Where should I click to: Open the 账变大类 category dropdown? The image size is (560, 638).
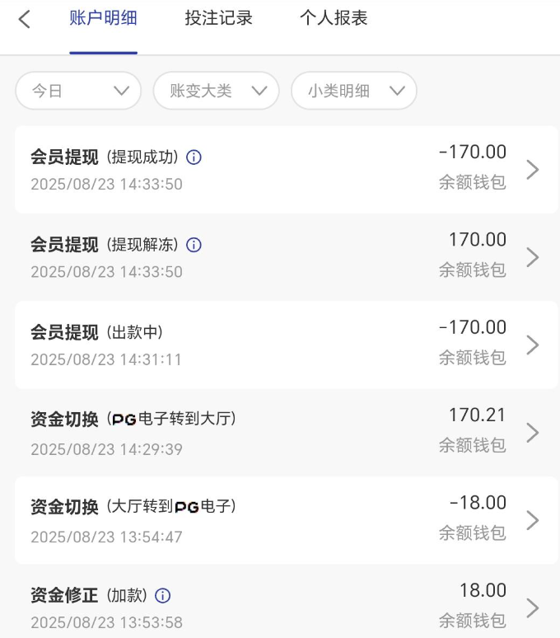tap(217, 91)
